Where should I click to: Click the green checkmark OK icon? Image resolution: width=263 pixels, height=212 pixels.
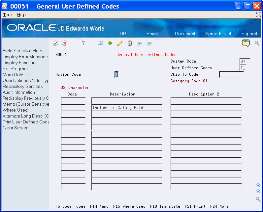point(55,43)
